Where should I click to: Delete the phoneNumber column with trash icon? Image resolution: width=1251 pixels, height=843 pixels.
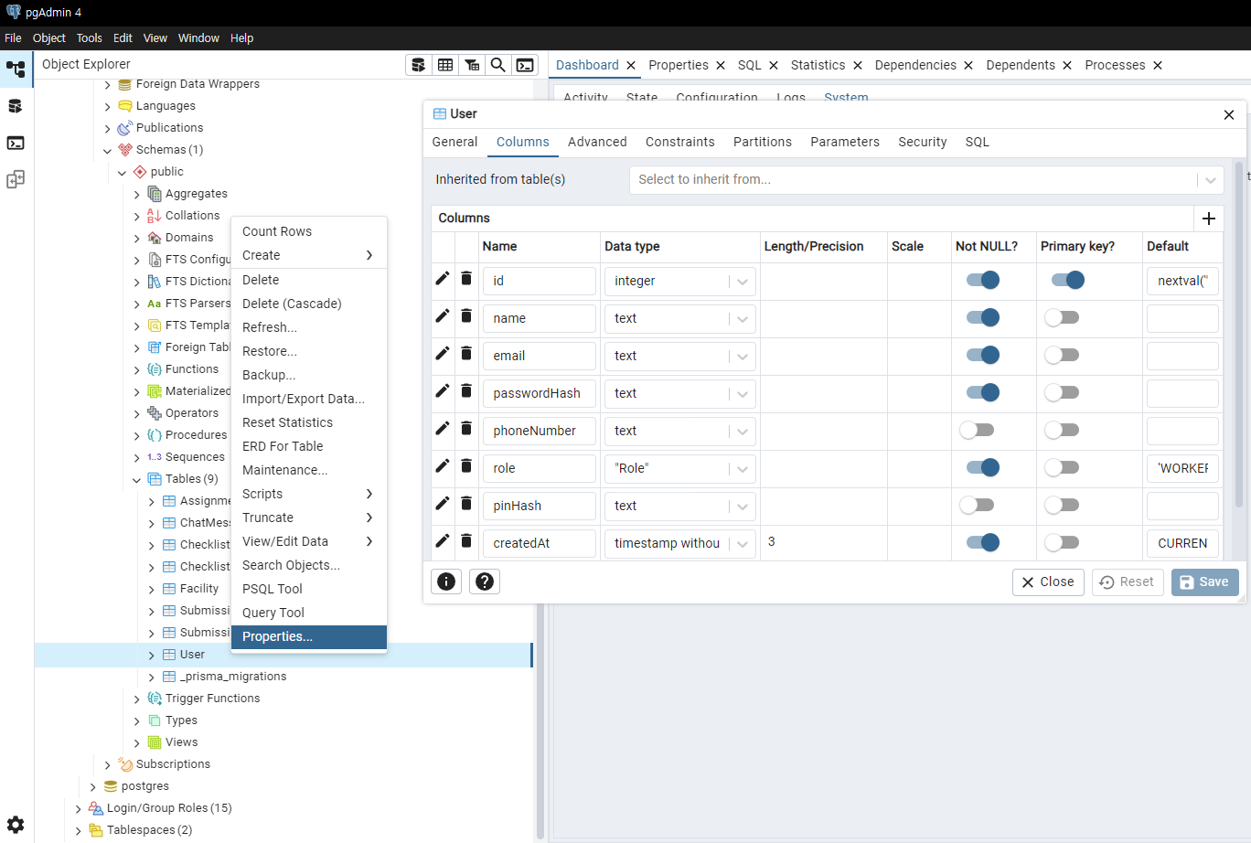(x=466, y=428)
